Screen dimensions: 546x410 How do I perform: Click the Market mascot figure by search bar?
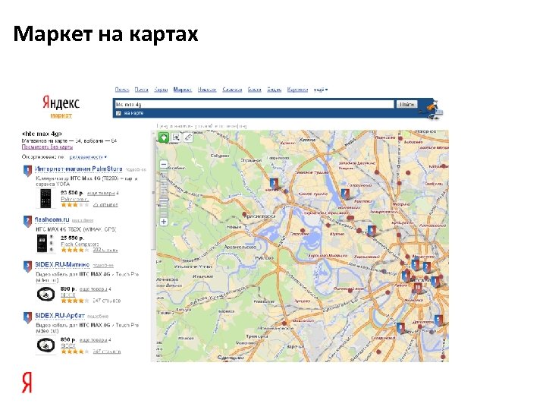pos(431,109)
